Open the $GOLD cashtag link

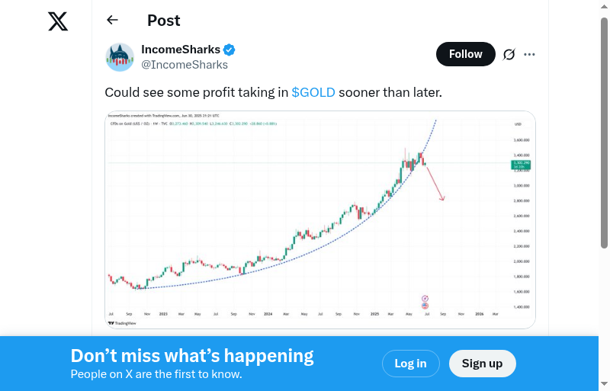coord(313,92)
